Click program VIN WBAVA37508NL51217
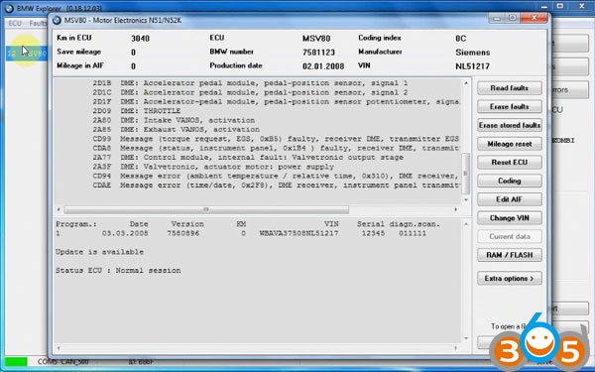The image size is (595, 372). pyautogui.click(x=298, y=233)
